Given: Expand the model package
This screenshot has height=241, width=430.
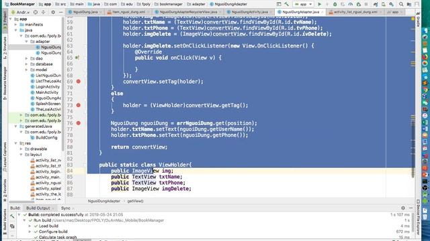Looking at the screenshot, I should [x=26, y=70].
